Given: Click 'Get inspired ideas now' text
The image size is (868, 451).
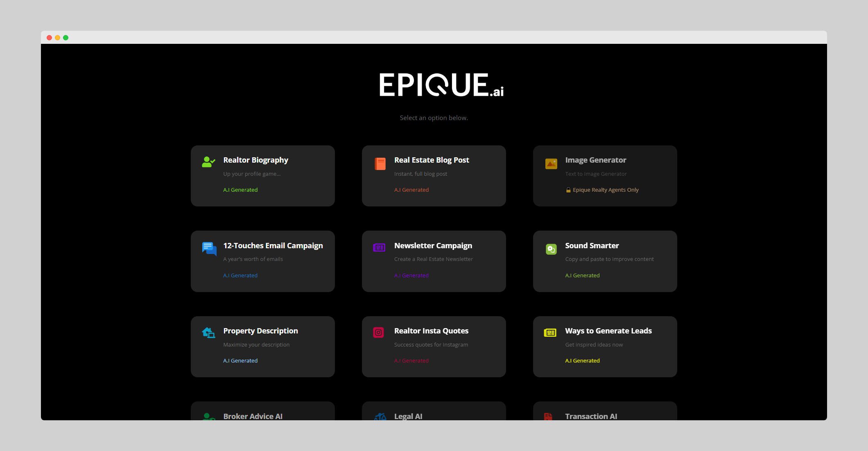Looking at the screenshot, I should click(x=594, y=344).
